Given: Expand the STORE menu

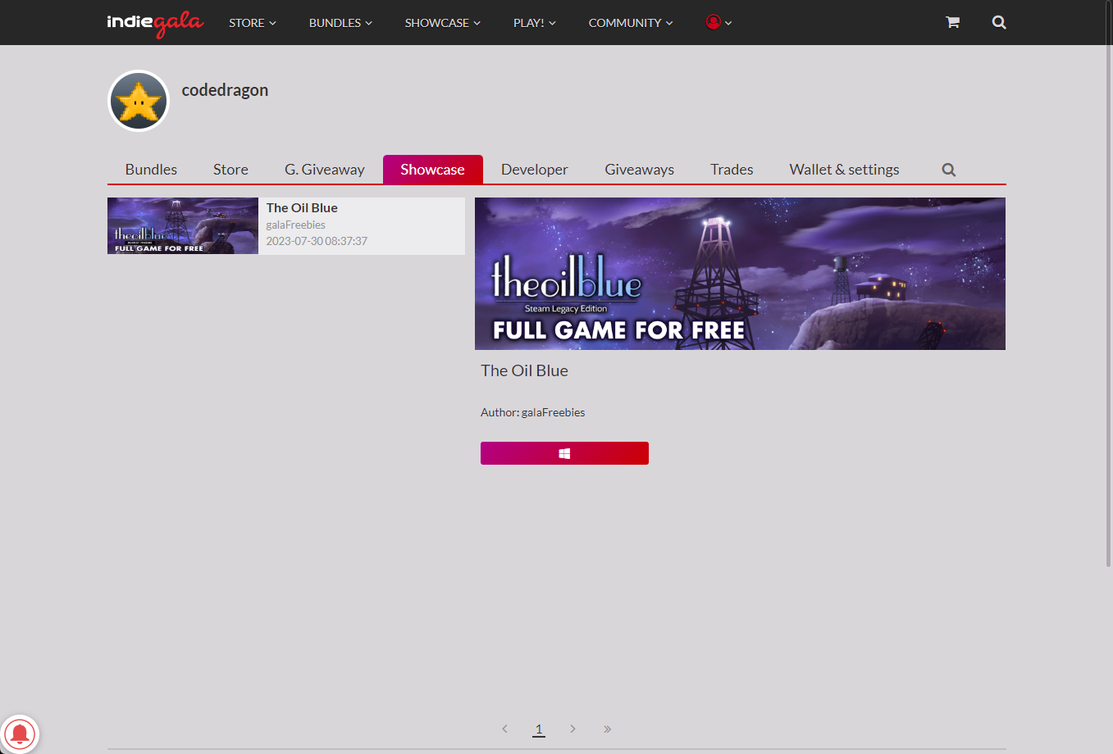Looking at the screenshot, I should coord(253,23).
